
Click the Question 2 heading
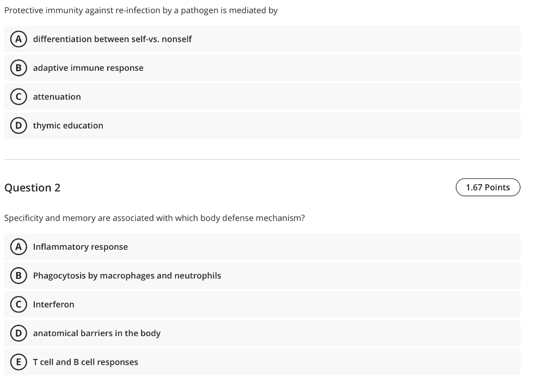[x=33, y=187]
